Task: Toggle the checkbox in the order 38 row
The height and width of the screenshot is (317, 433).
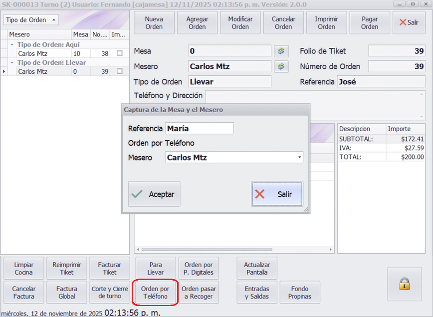Action: (119, 53)
